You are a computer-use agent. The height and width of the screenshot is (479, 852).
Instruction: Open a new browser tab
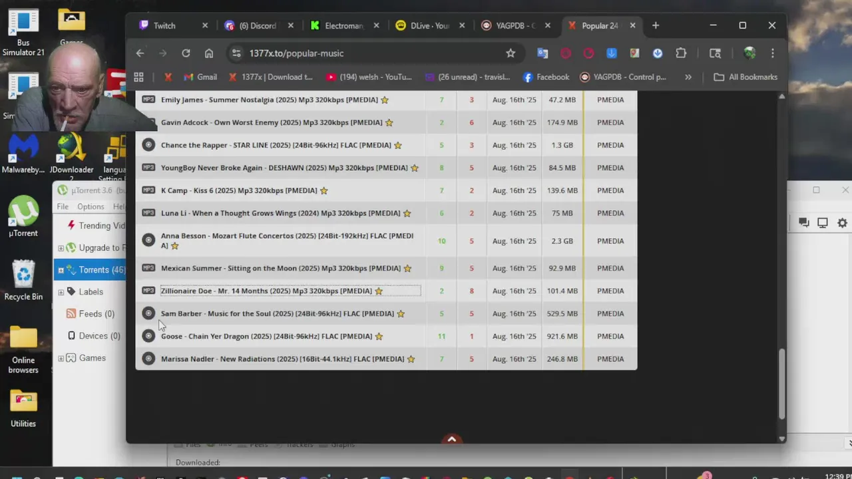656,25
